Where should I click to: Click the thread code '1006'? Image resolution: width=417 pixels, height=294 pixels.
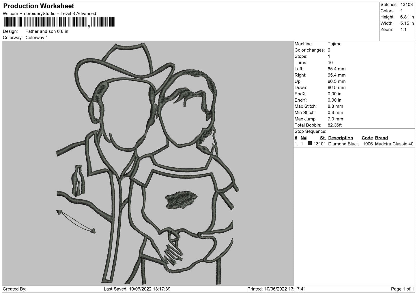tap(368, 144)
